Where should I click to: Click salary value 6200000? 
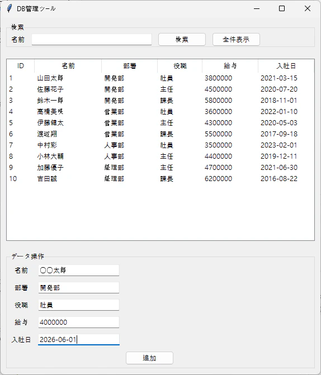218,179
